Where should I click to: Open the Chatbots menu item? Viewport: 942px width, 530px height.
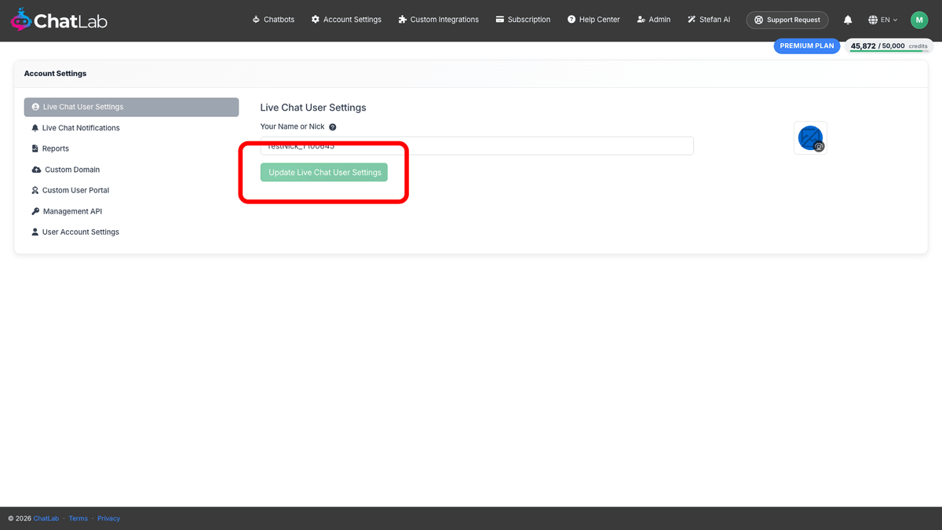[273, 20]
